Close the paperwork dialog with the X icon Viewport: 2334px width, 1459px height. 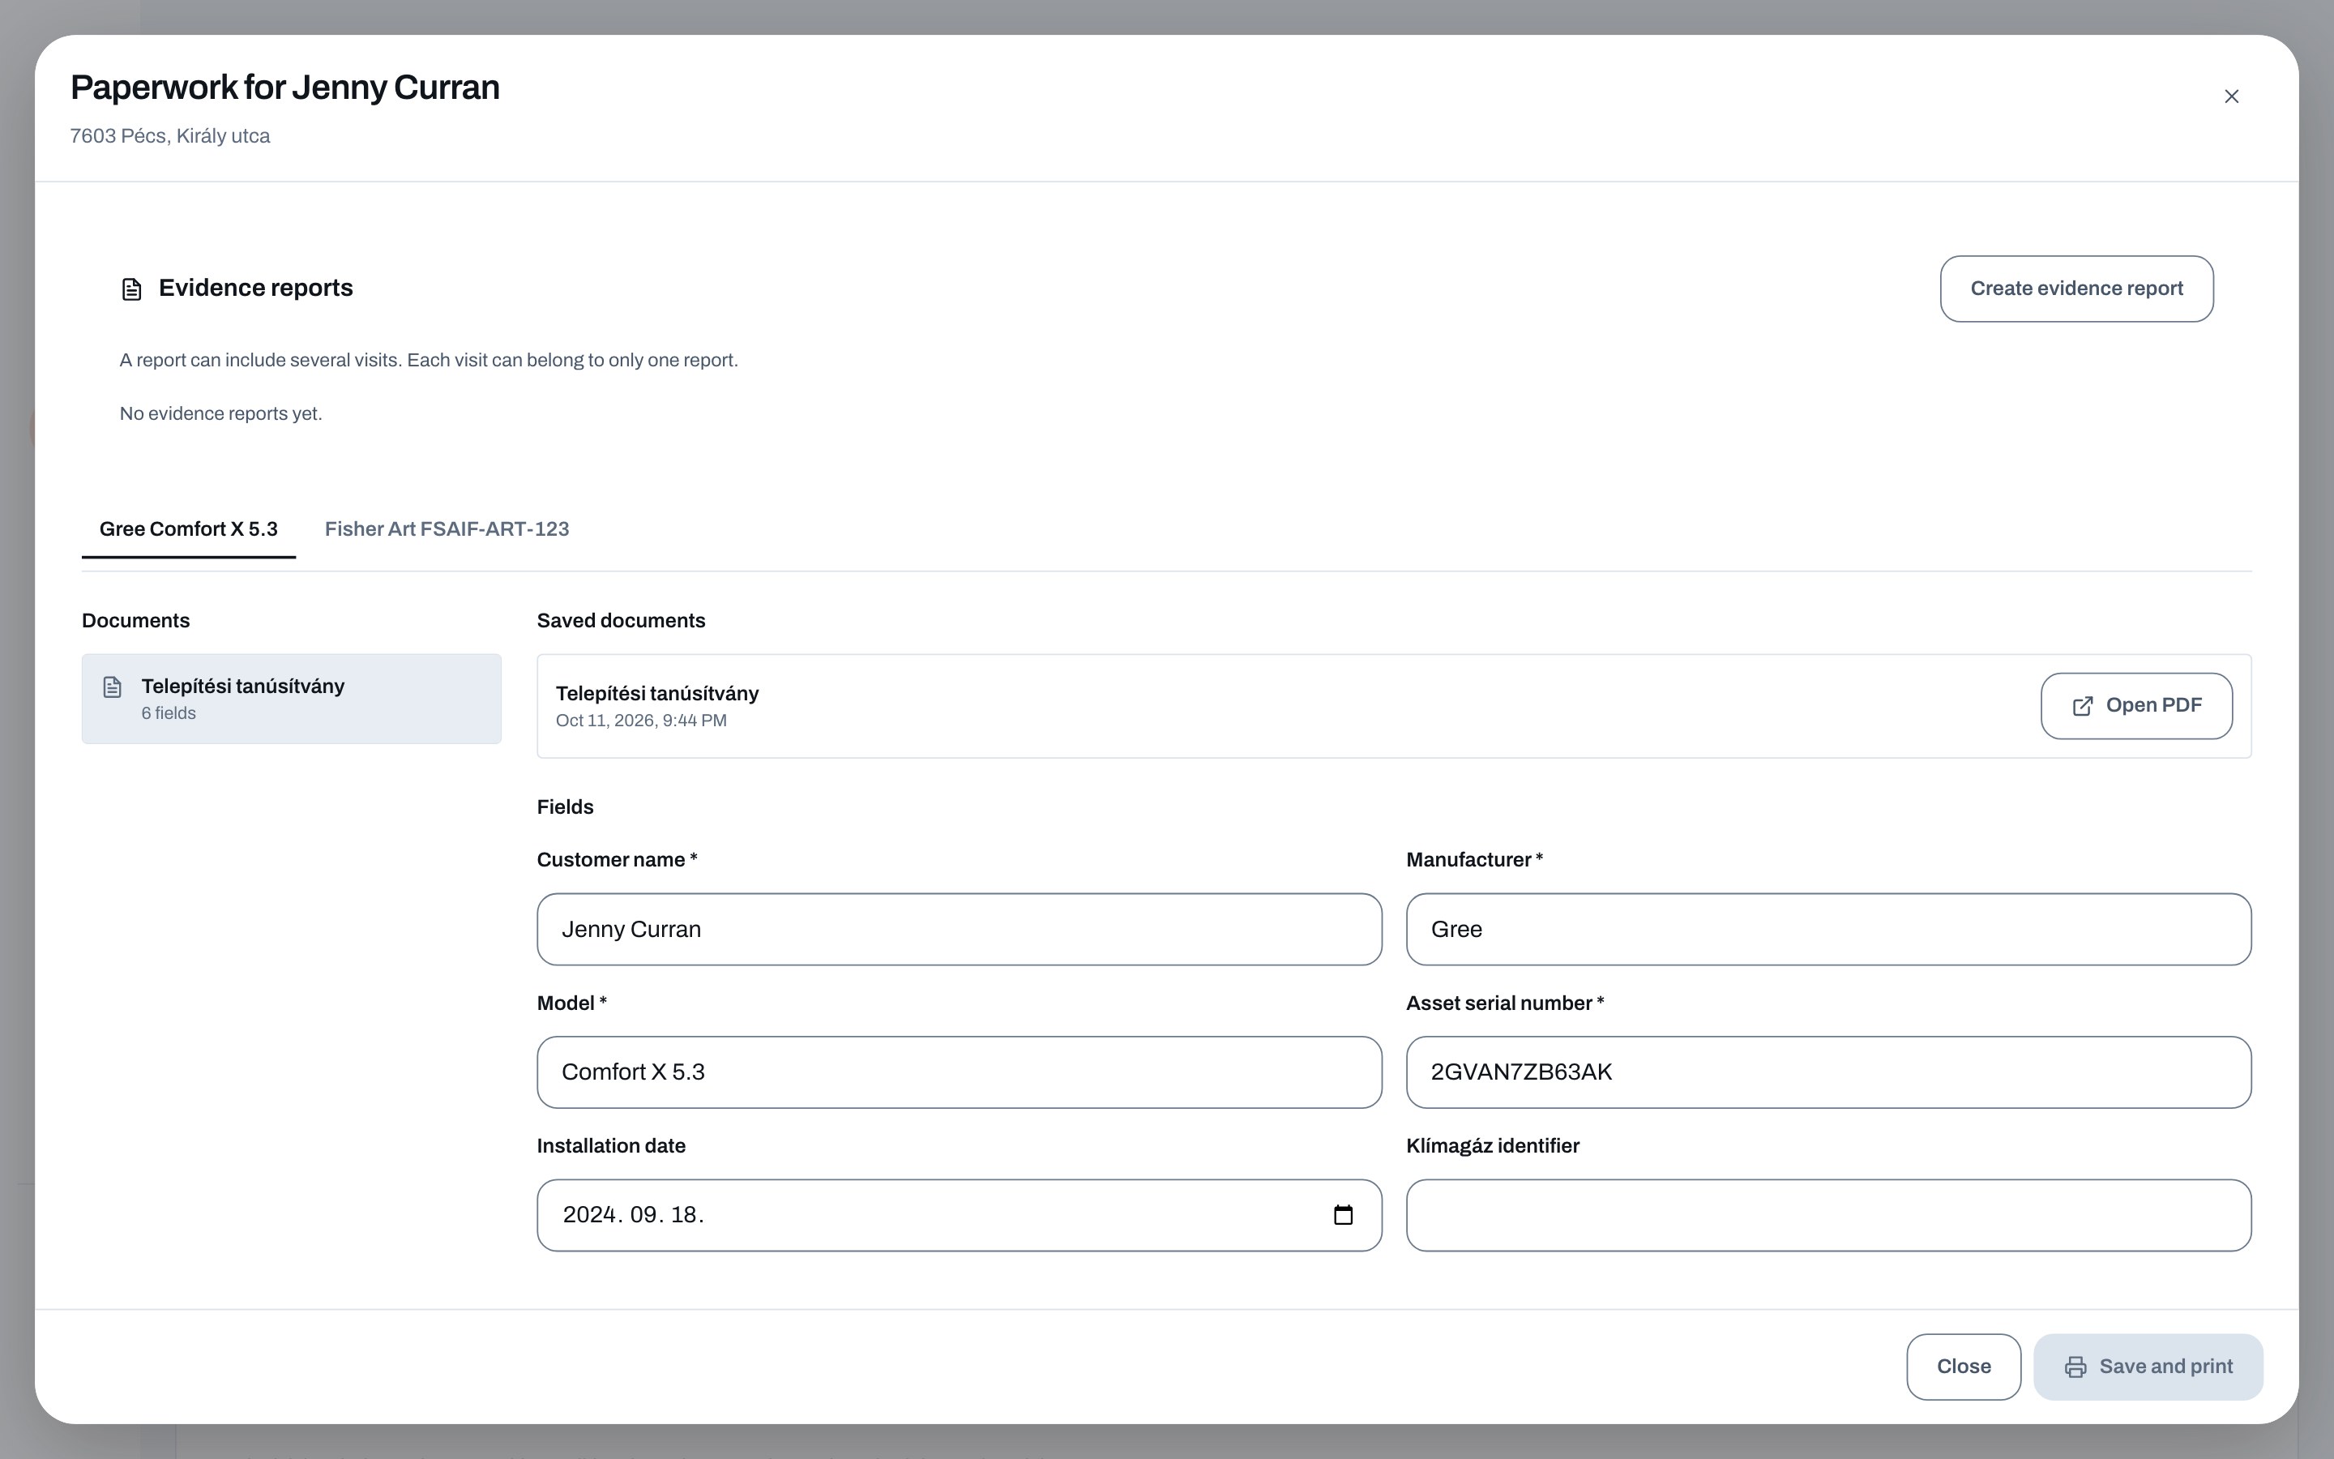pos(2231,96)
